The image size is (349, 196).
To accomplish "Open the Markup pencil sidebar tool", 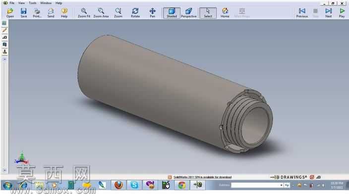I will 4,30.
